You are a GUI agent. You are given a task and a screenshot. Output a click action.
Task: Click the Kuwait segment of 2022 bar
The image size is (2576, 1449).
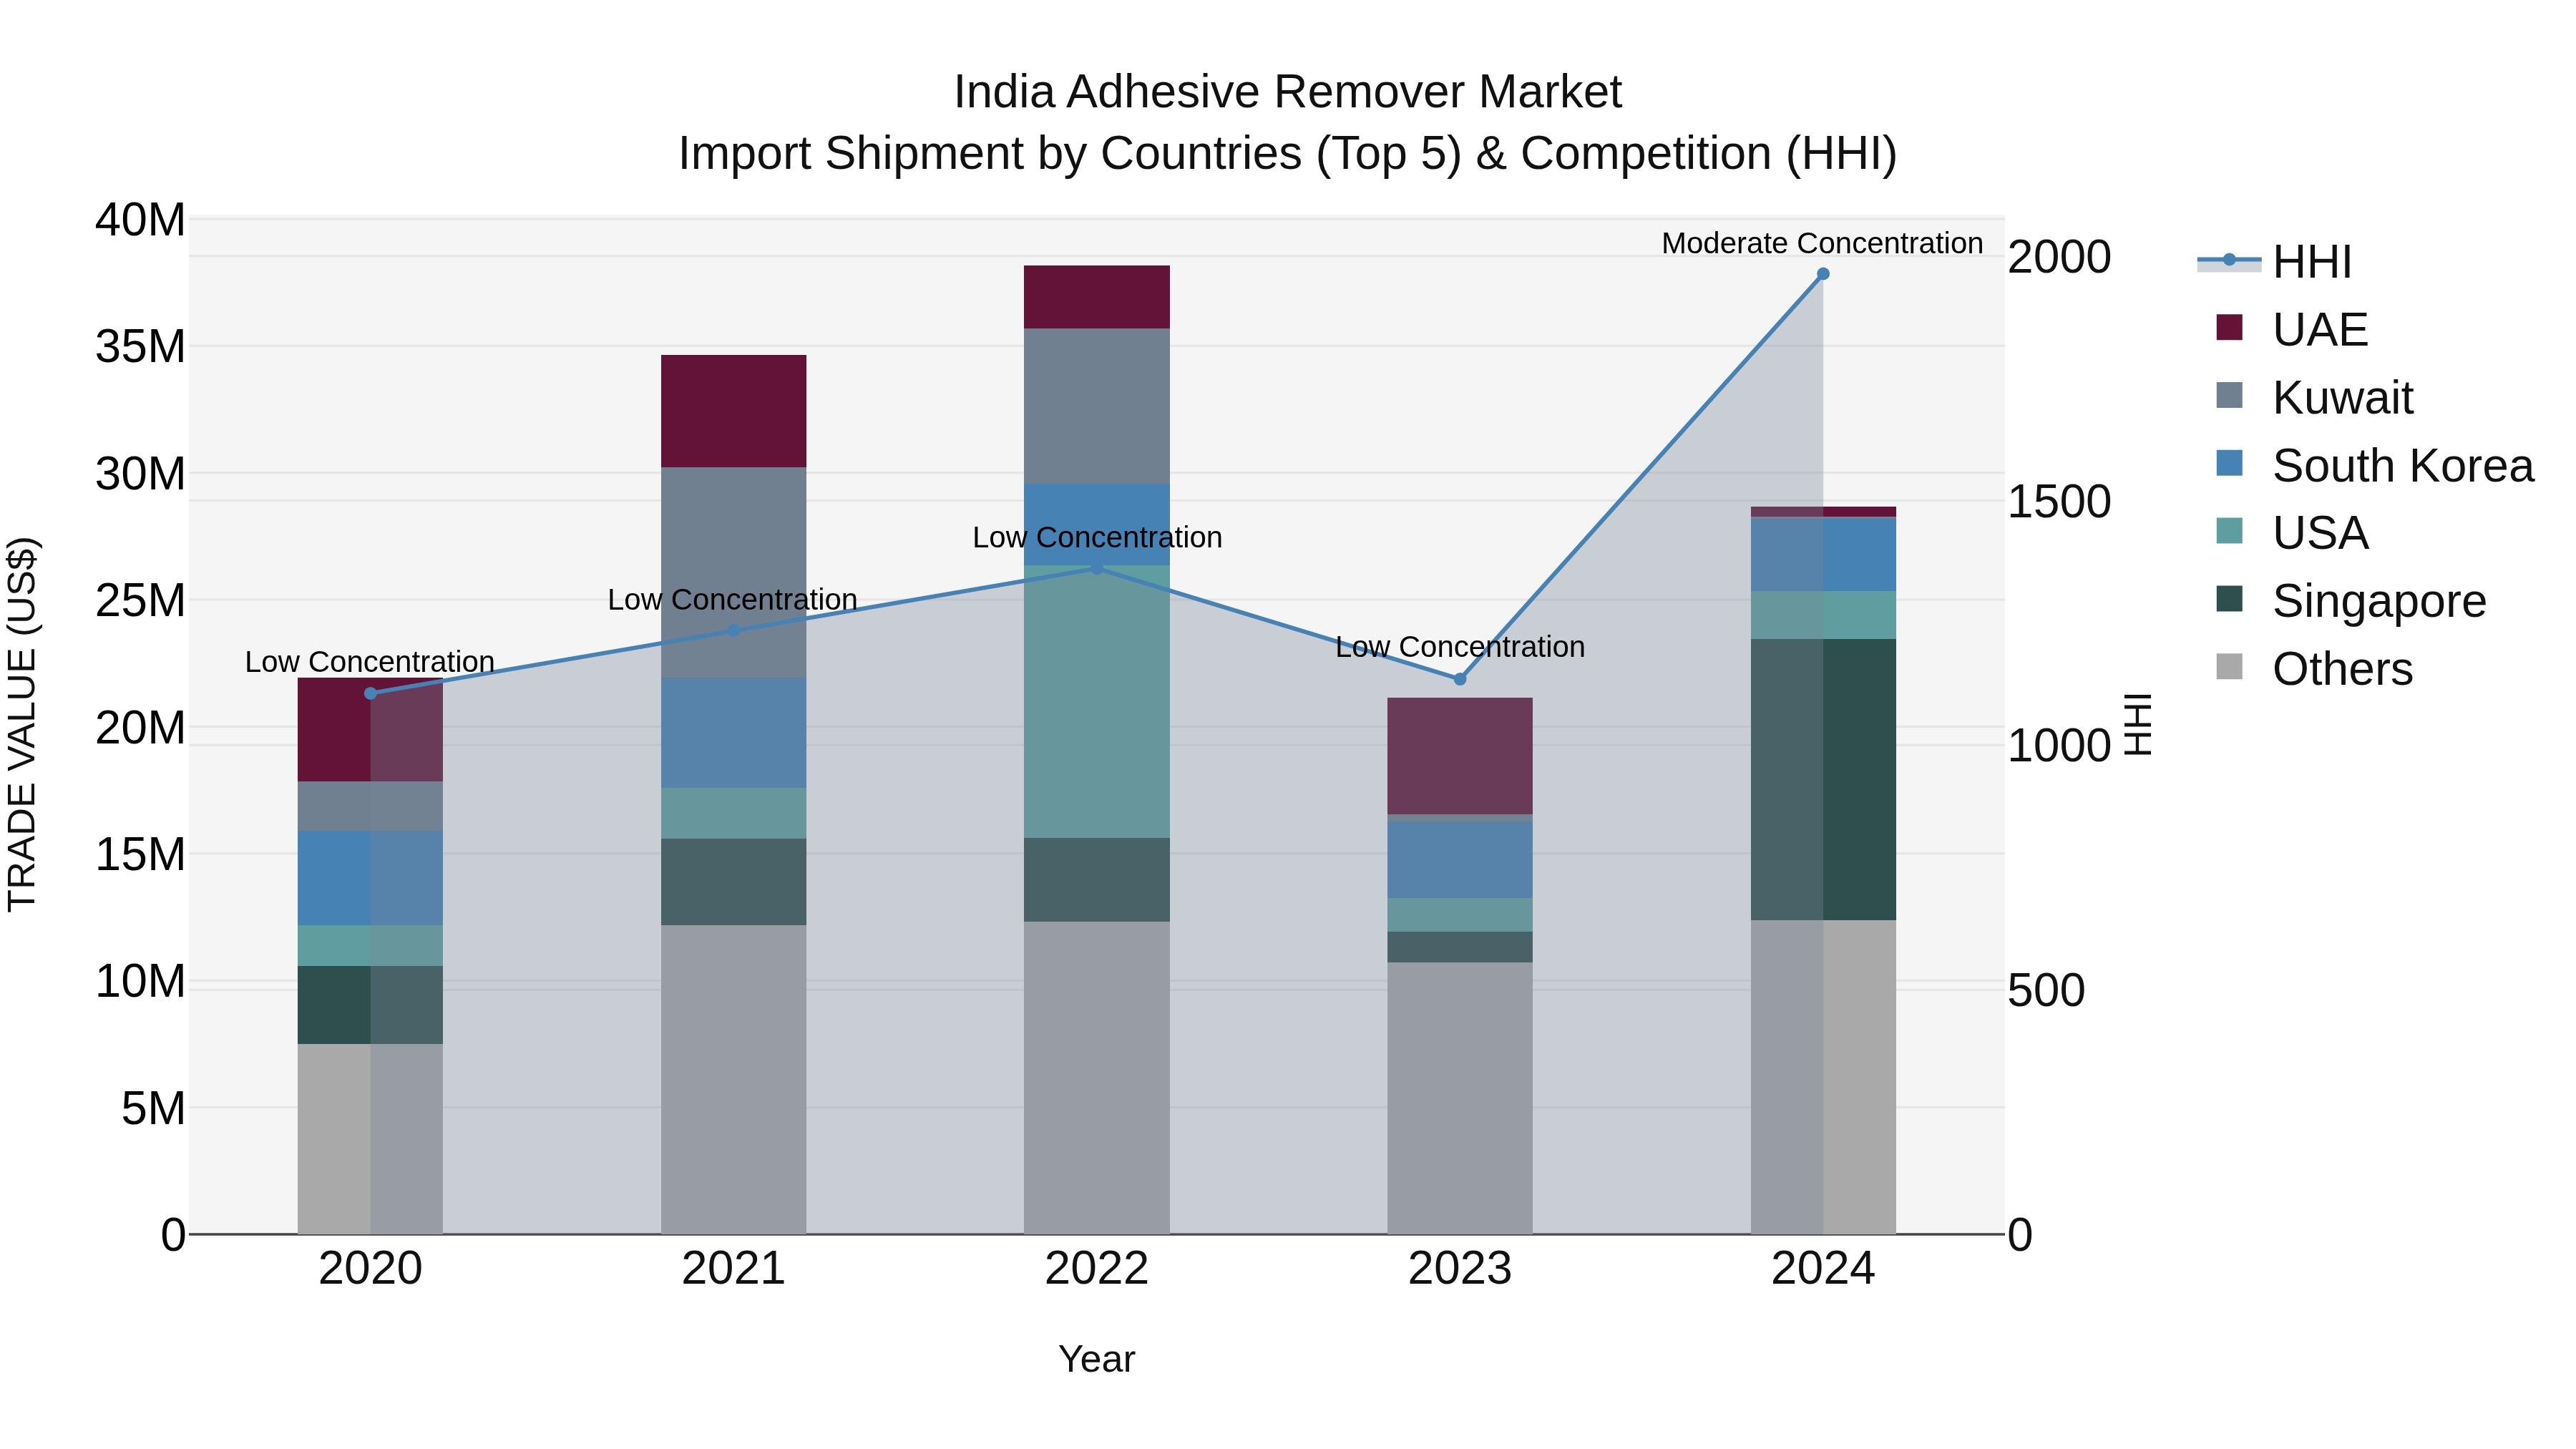tap(1096, 406)
